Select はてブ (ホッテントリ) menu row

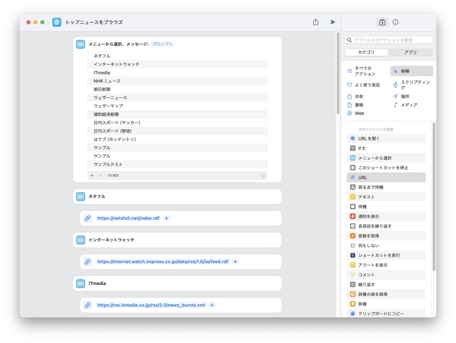tap(177, 139)
